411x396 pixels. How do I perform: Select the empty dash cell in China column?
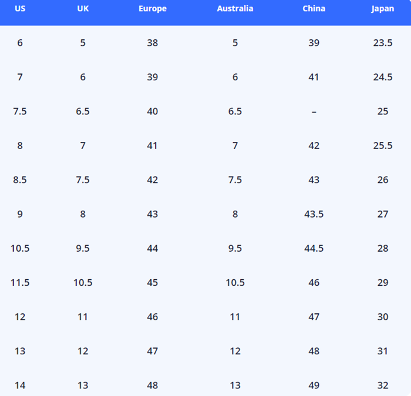coord(314,111)
